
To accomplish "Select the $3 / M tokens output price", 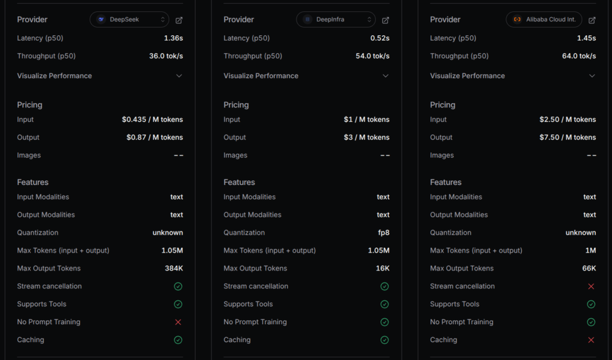I will (x=366, y=138).
